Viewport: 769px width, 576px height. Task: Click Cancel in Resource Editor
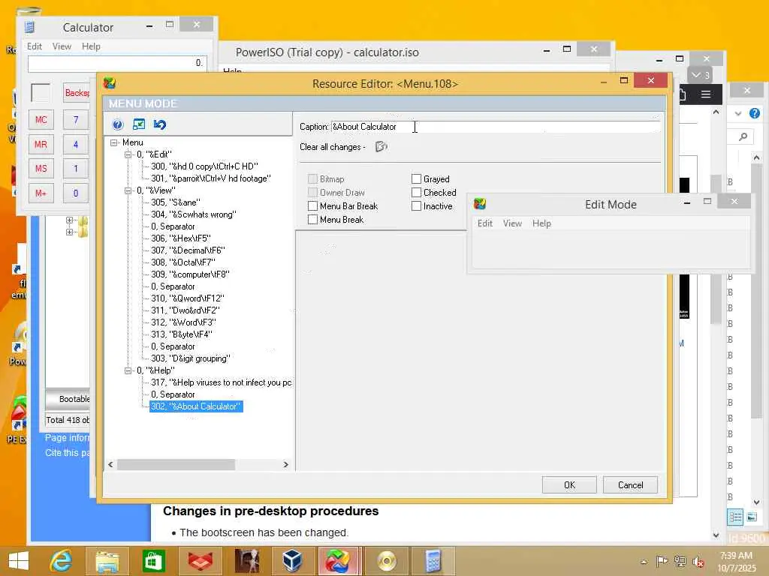pos(630,485)
